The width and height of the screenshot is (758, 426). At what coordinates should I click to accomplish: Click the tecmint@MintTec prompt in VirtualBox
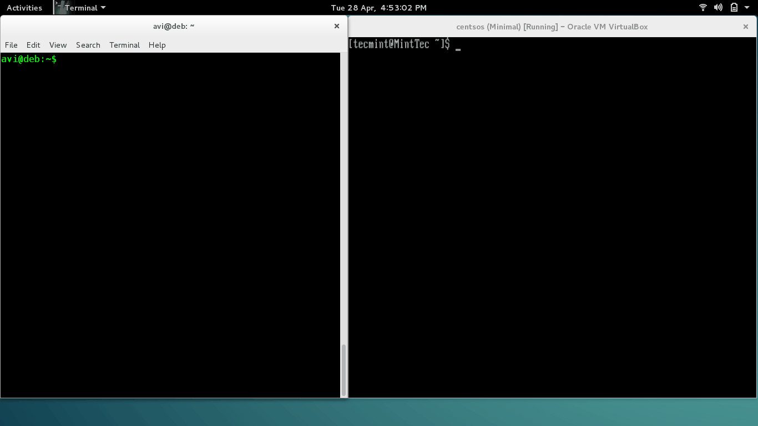tap(398, 44)
